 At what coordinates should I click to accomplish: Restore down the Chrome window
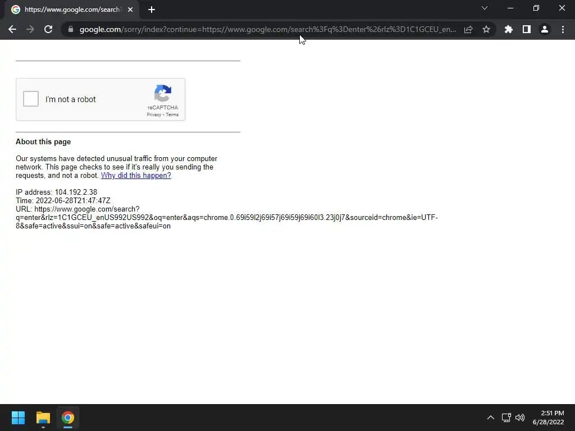[536, 8]
